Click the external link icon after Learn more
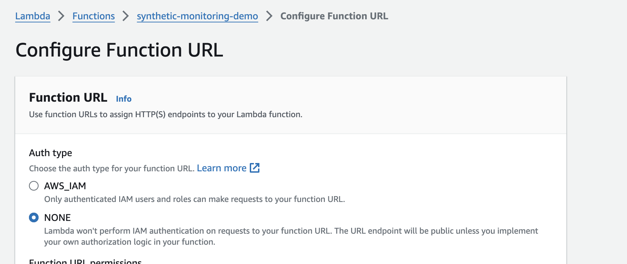Screen dimensions: 627x264 click(x=255, y=168)
